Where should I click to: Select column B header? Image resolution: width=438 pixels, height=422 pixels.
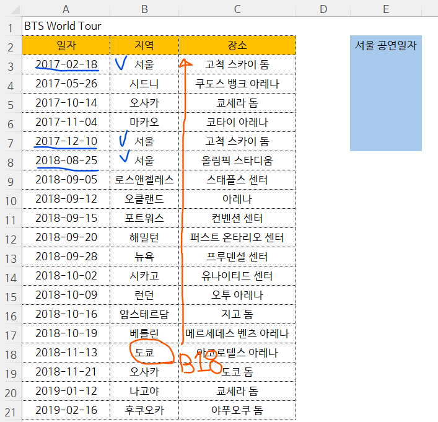click(x=144, y=9)
